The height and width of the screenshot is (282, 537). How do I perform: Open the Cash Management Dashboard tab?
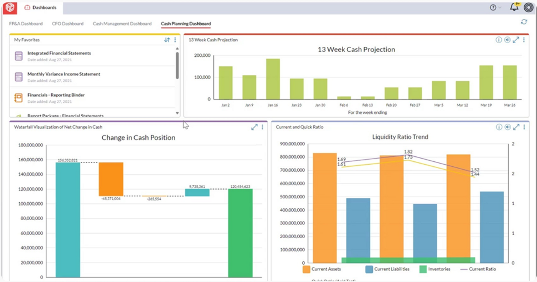point(122,23)
